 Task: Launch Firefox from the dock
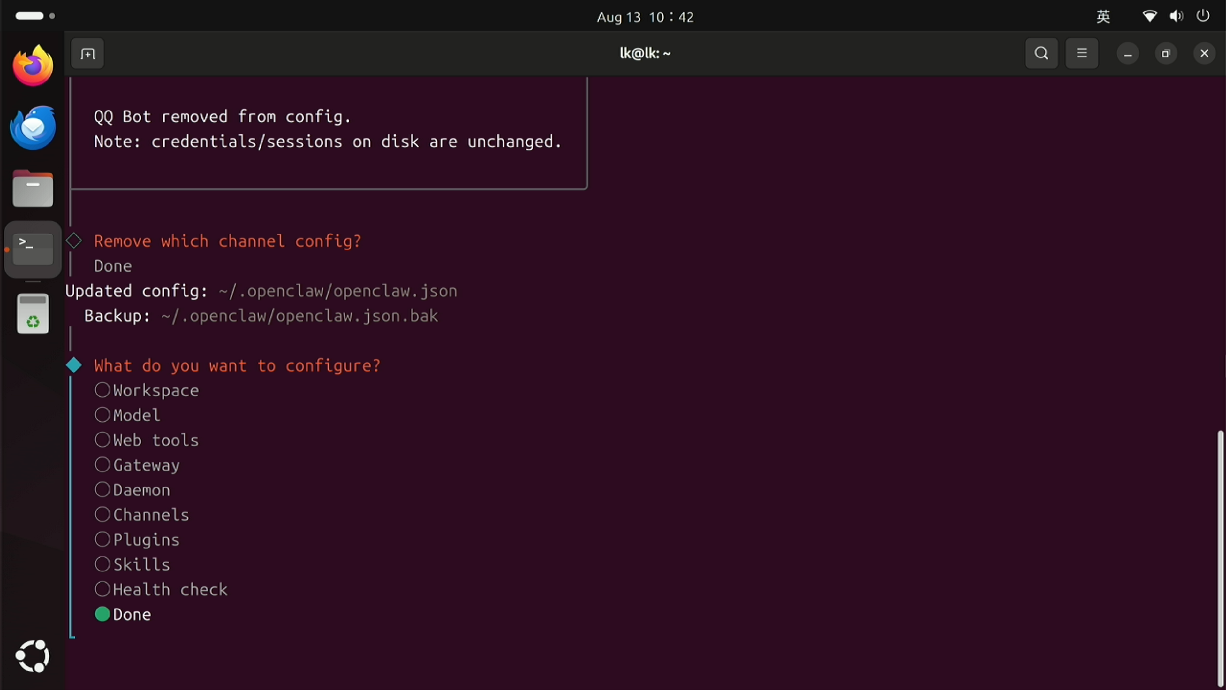pyautogui.click(x=33, y=65)
